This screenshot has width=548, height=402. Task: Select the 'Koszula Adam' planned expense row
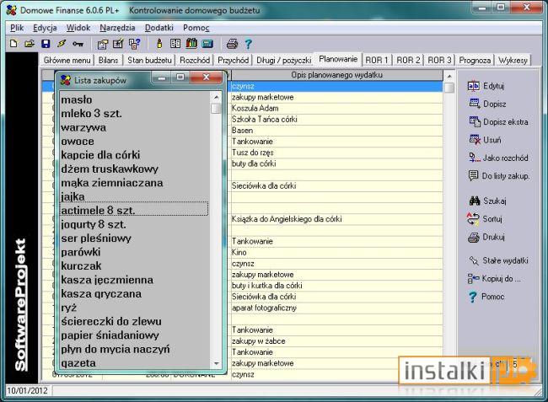337,108
